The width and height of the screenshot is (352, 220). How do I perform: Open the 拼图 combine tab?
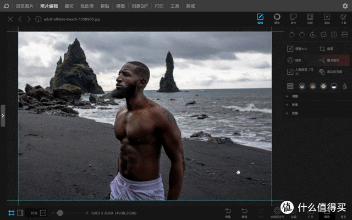120,6
